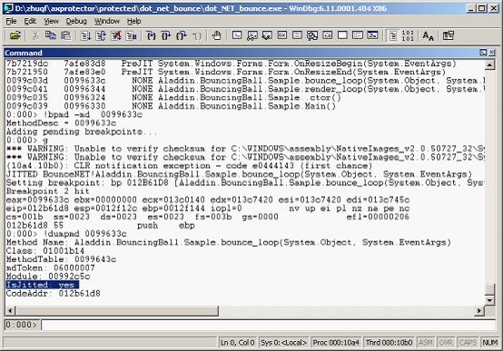This screenshot has width=503, height=351.
Task: Click the 'Thrd 000:10b0' status cell
Action: 389,343
